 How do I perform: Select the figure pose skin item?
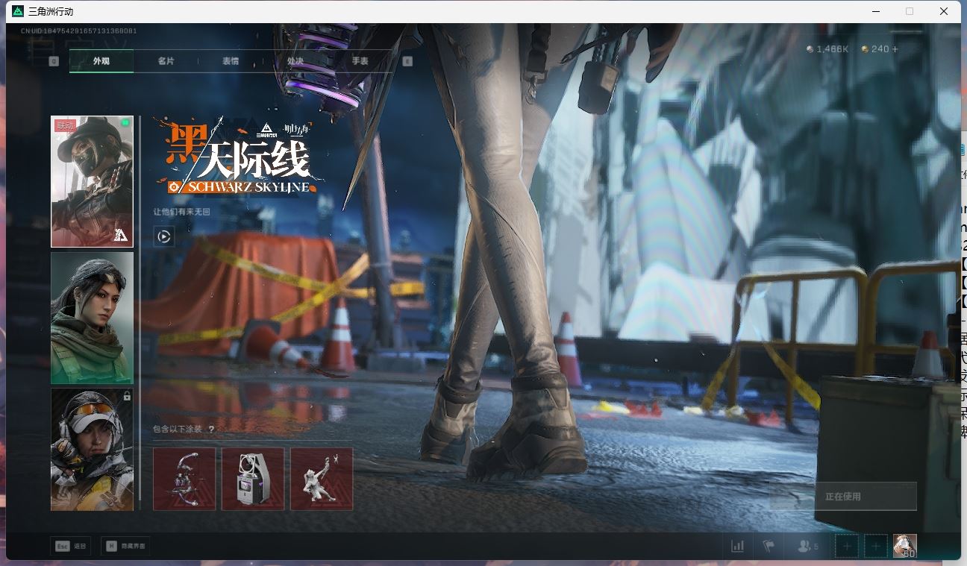[x=322, y=479]
